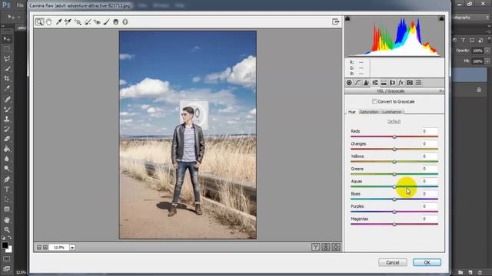Toggle full screen mode icon in Camera Raw

tap(336, 21)
